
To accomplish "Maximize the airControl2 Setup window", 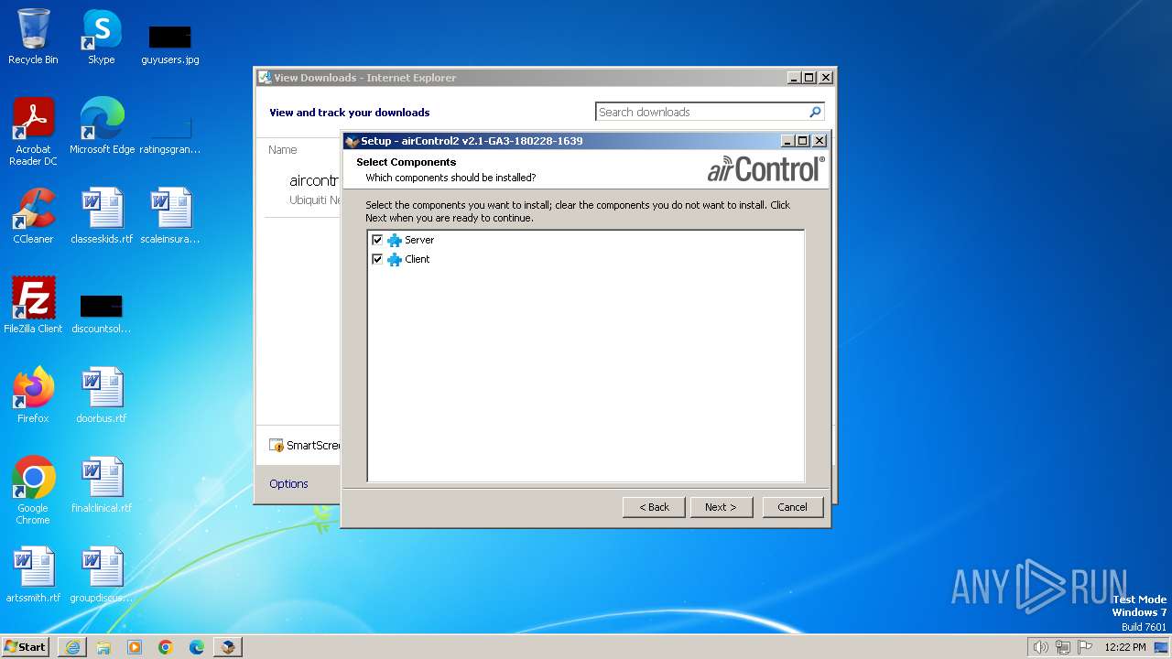I will (803, 141).
